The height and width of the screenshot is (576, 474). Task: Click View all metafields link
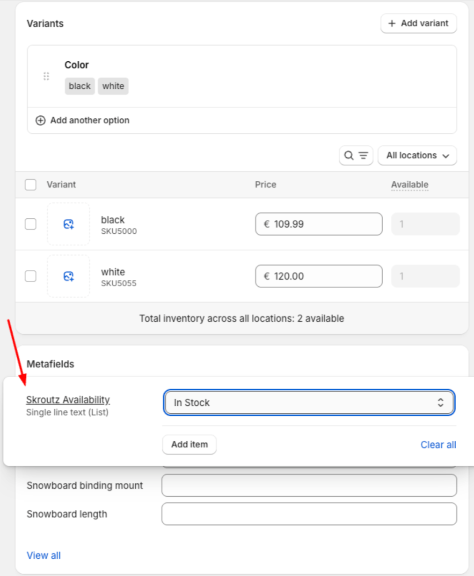tap(44, 555)
